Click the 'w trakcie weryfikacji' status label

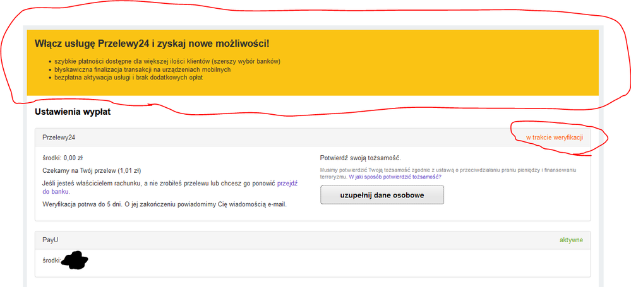point(555,138)
